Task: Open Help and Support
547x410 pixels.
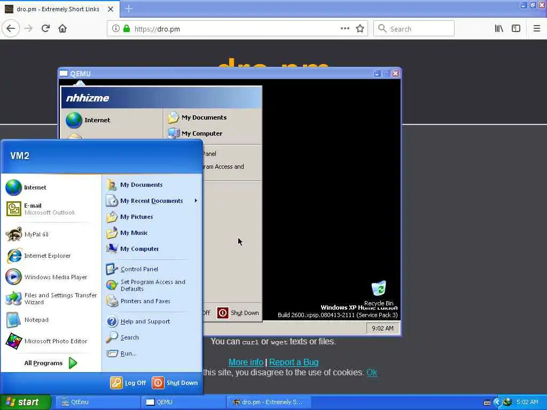Action: tap(138, 321)
